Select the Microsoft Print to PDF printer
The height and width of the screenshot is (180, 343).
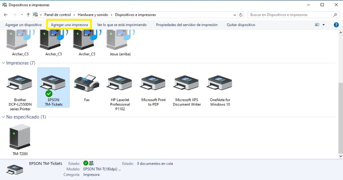pos(153,83)
